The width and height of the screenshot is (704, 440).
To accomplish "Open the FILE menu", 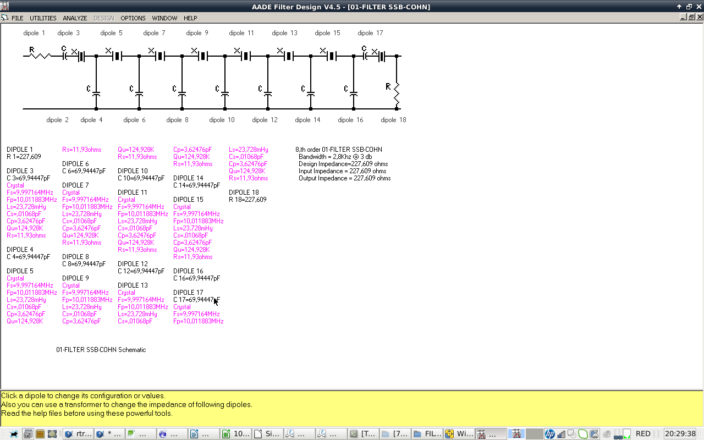I will point(17,18).
